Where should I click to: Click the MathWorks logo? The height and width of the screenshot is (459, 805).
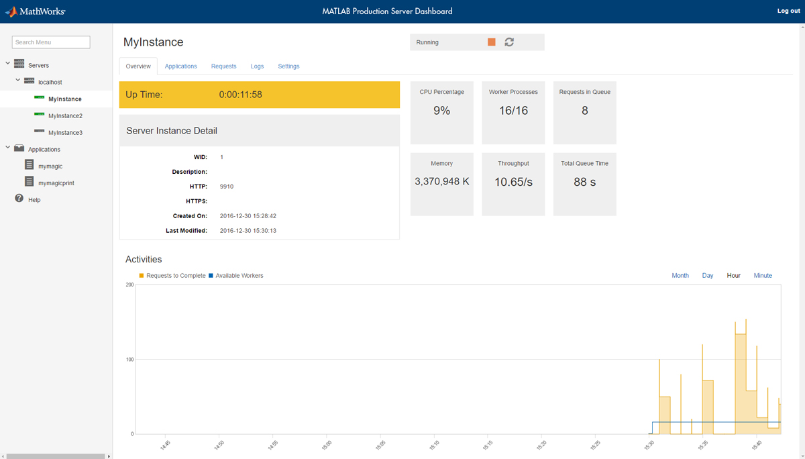(35, 11)
